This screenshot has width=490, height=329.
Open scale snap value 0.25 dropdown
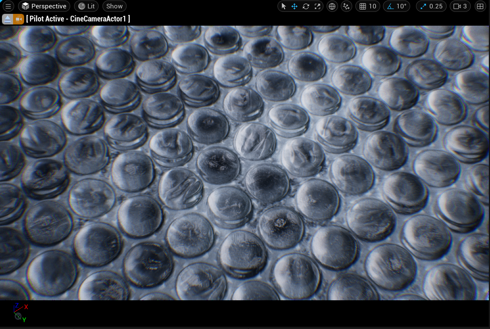pyautogui.click(x=436, y=6)
